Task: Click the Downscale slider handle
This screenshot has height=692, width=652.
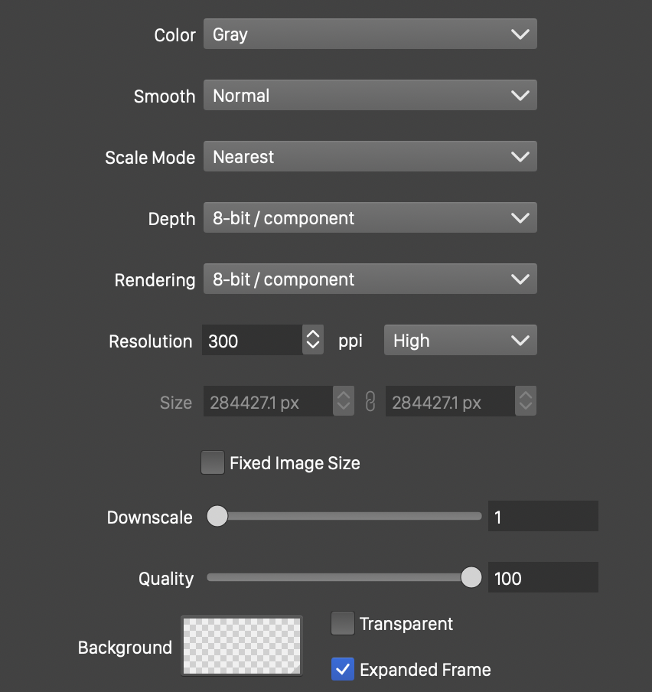Action: pos(218,517)
